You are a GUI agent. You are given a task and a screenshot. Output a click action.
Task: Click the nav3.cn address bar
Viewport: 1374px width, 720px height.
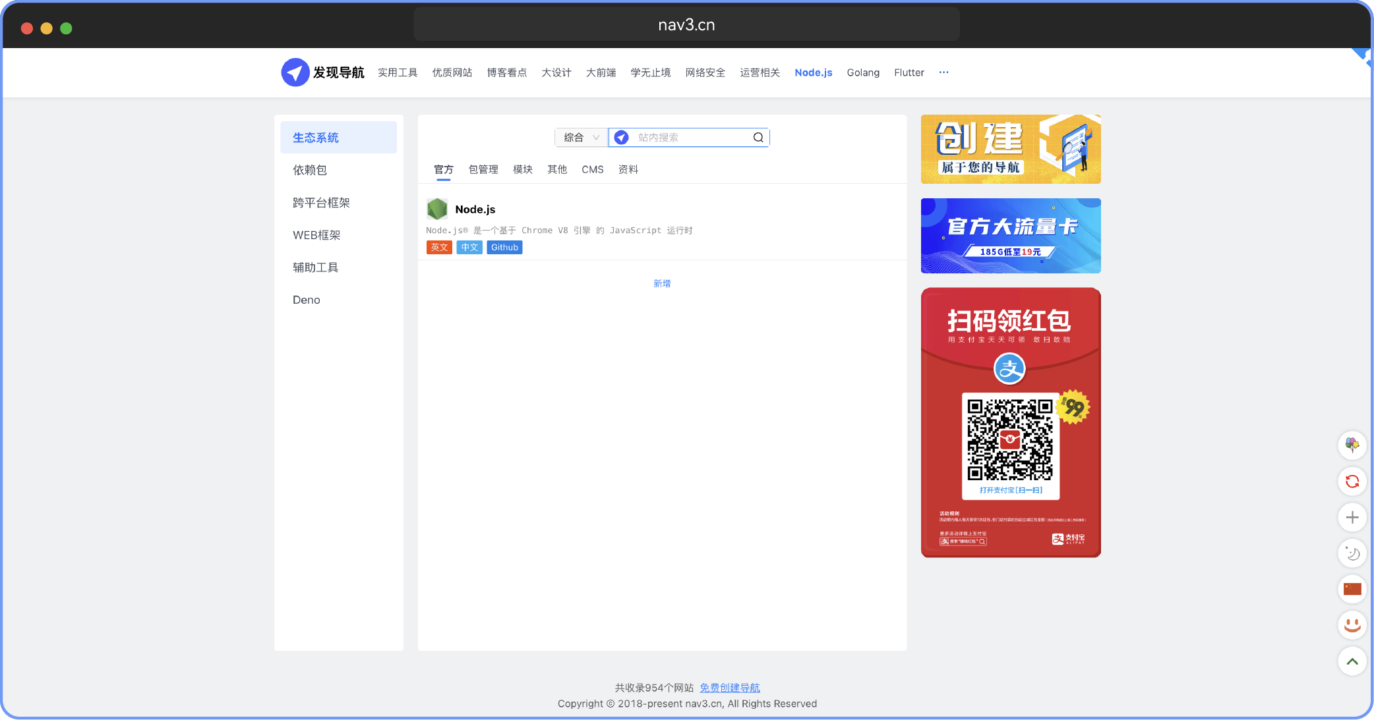(x=686, y=24)
